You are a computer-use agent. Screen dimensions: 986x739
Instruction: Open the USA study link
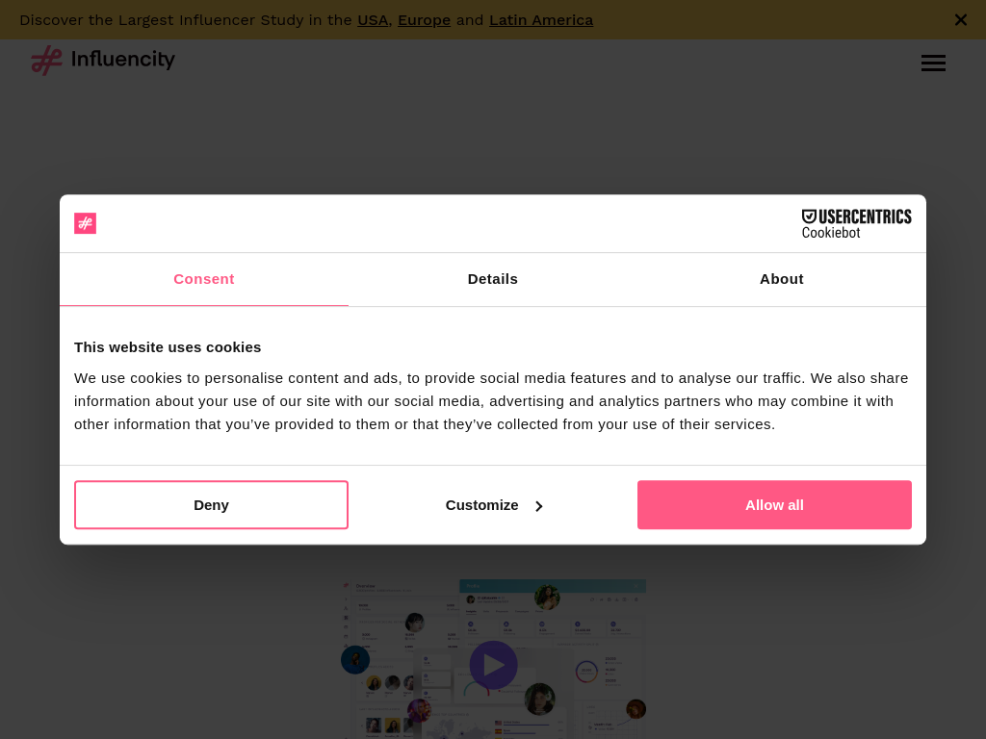373,20
